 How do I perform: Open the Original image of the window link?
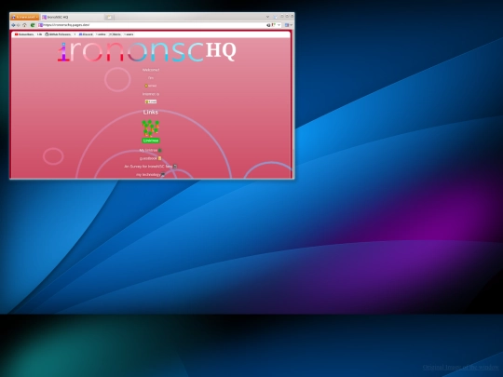pos(461,367)
